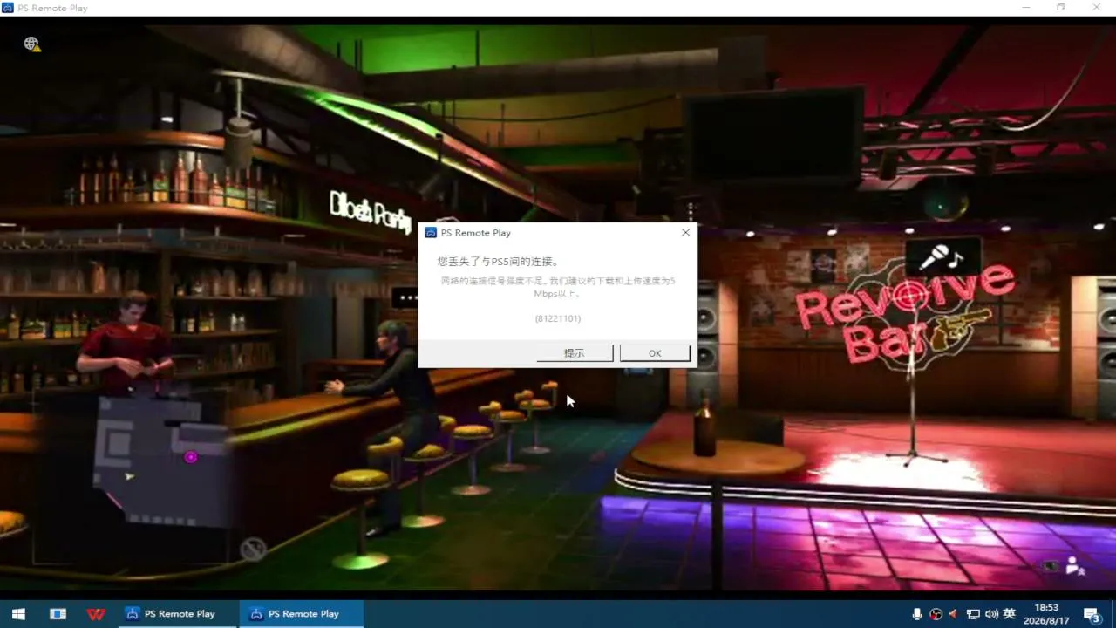
Task: Click the network warning globe icon
Action: coord(32,44)
